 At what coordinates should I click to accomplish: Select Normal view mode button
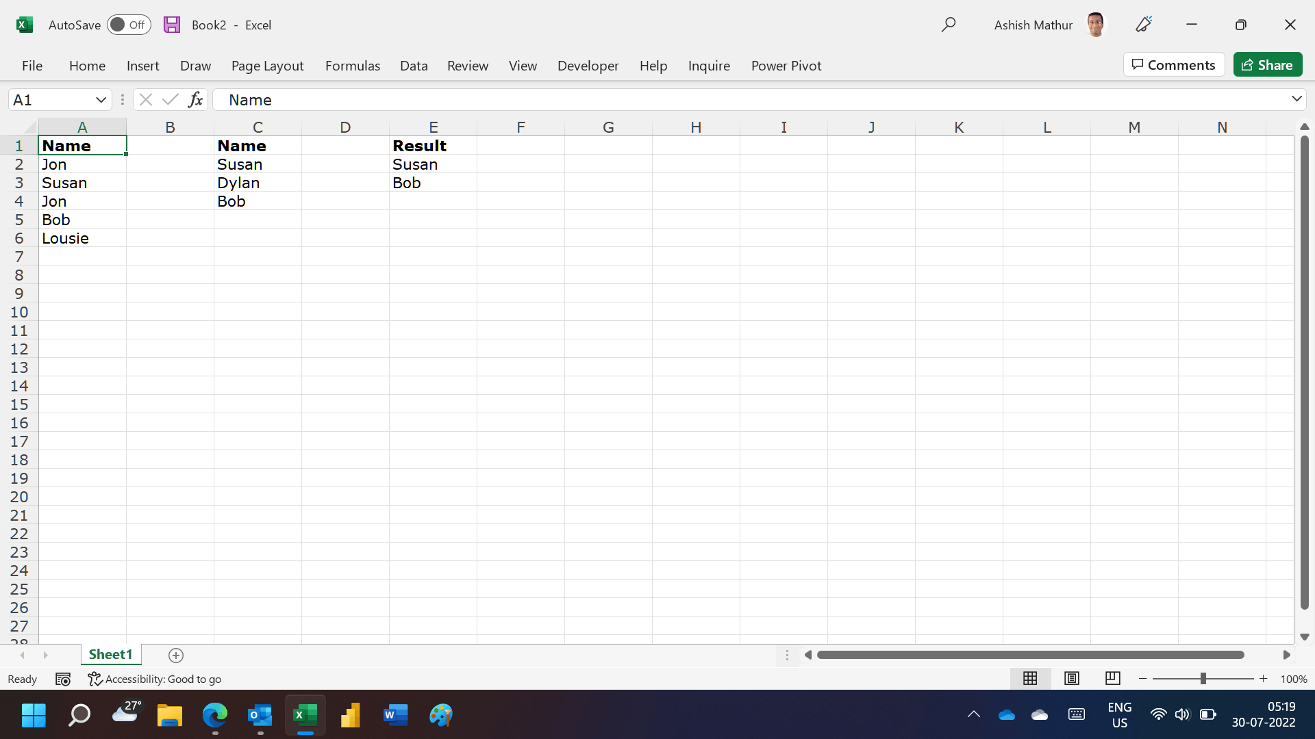1030,679
